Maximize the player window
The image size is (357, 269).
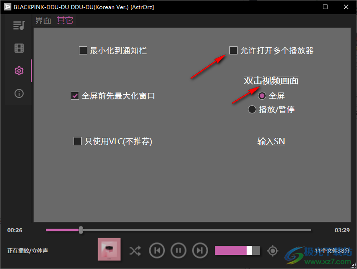click(325, 7)
